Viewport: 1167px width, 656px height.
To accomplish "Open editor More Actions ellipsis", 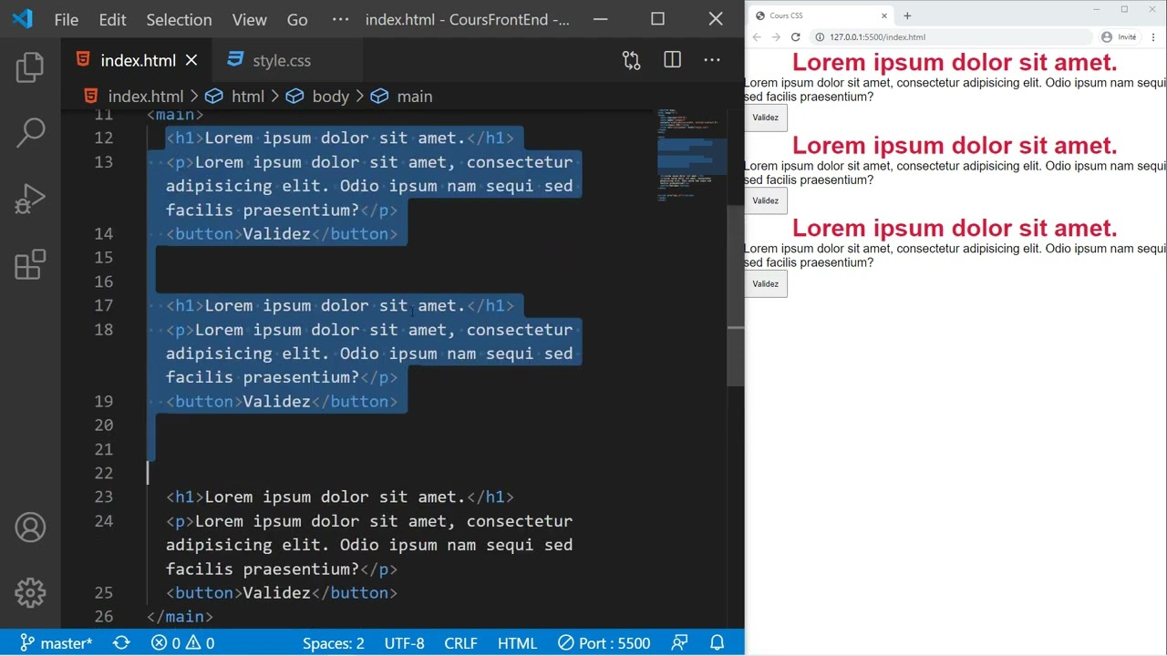I will (x=712, y=60).
